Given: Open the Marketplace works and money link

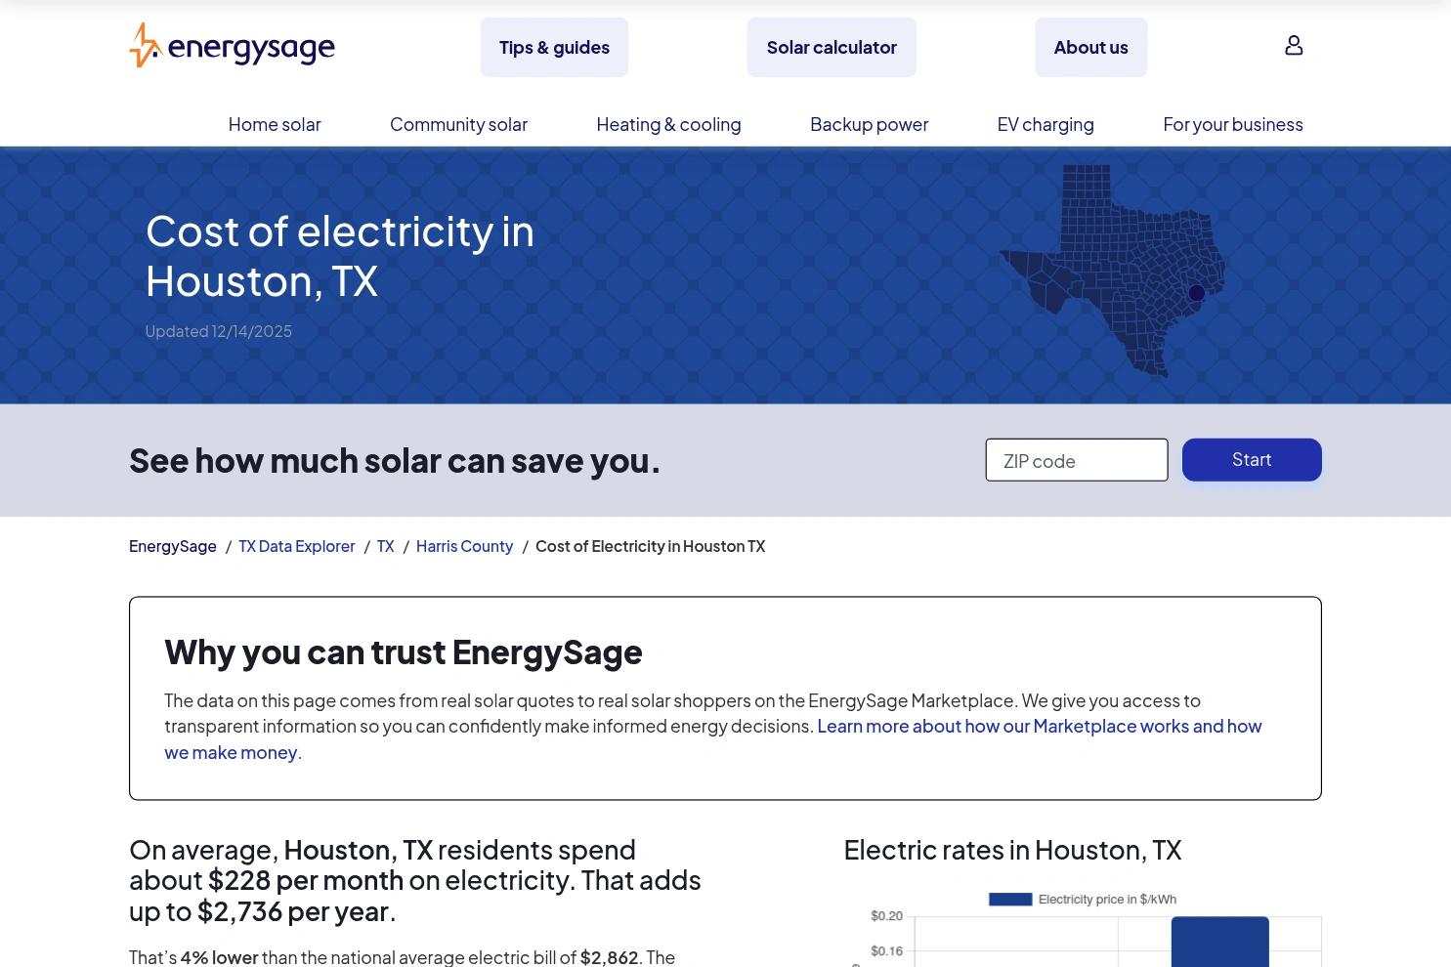Looking at the screenshot, I should click(713, 738).
